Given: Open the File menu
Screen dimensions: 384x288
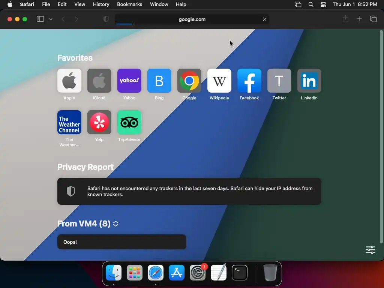Looking at the screenshot, I should click(46, 4).
